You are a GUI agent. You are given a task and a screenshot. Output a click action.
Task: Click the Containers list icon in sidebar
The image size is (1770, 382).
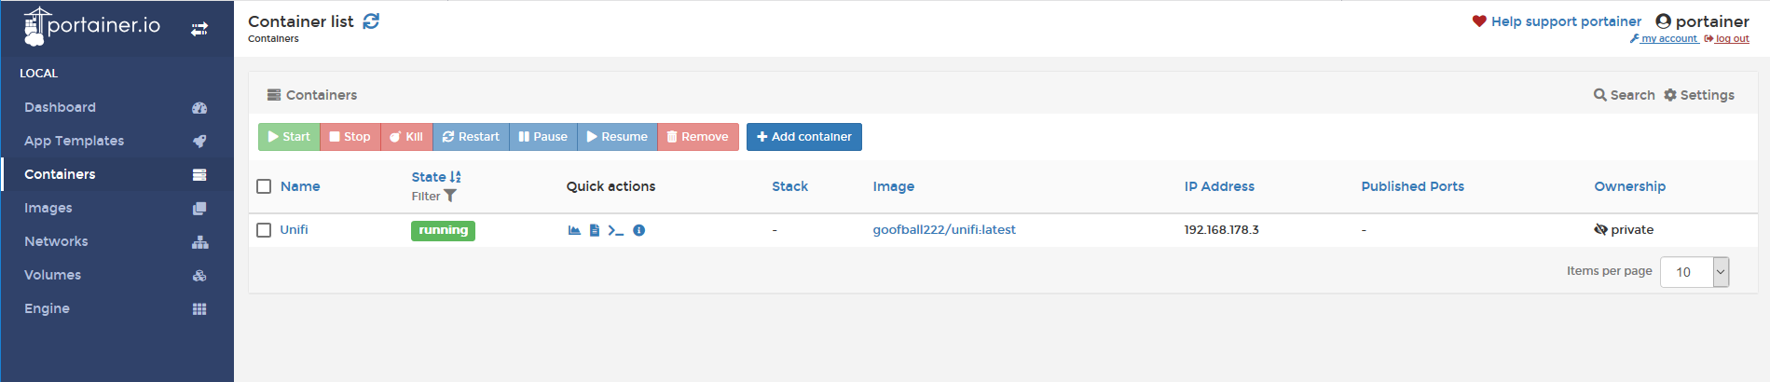(x=199, y=175)
